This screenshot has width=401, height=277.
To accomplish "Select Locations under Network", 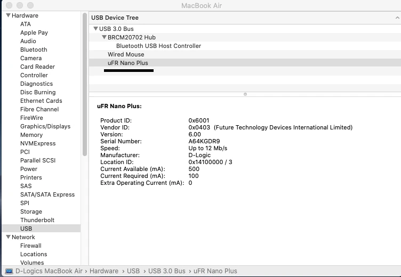I will pos(34,254).
